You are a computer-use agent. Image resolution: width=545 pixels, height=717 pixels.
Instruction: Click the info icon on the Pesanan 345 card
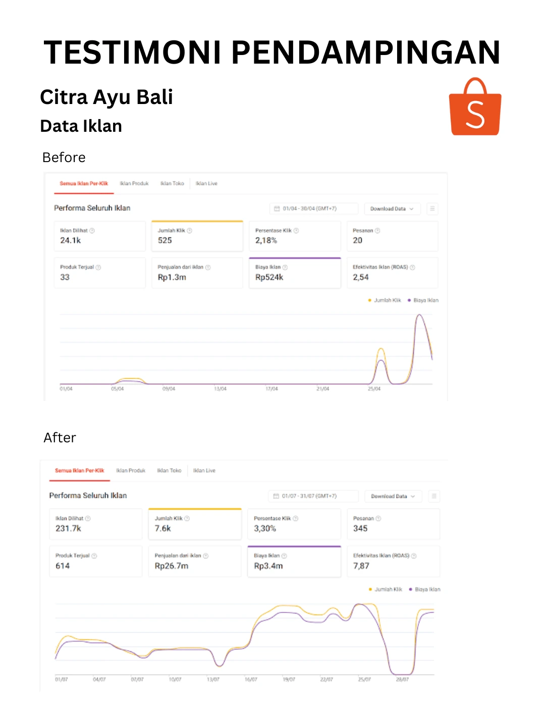[378, 519]
